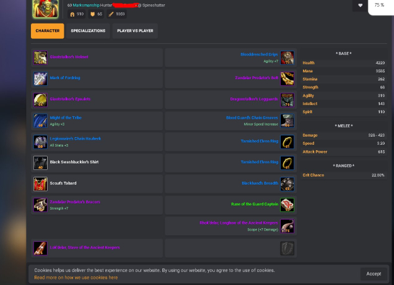Toggle the heart favorite button
394x285 pixels.
tap(360, 6)
